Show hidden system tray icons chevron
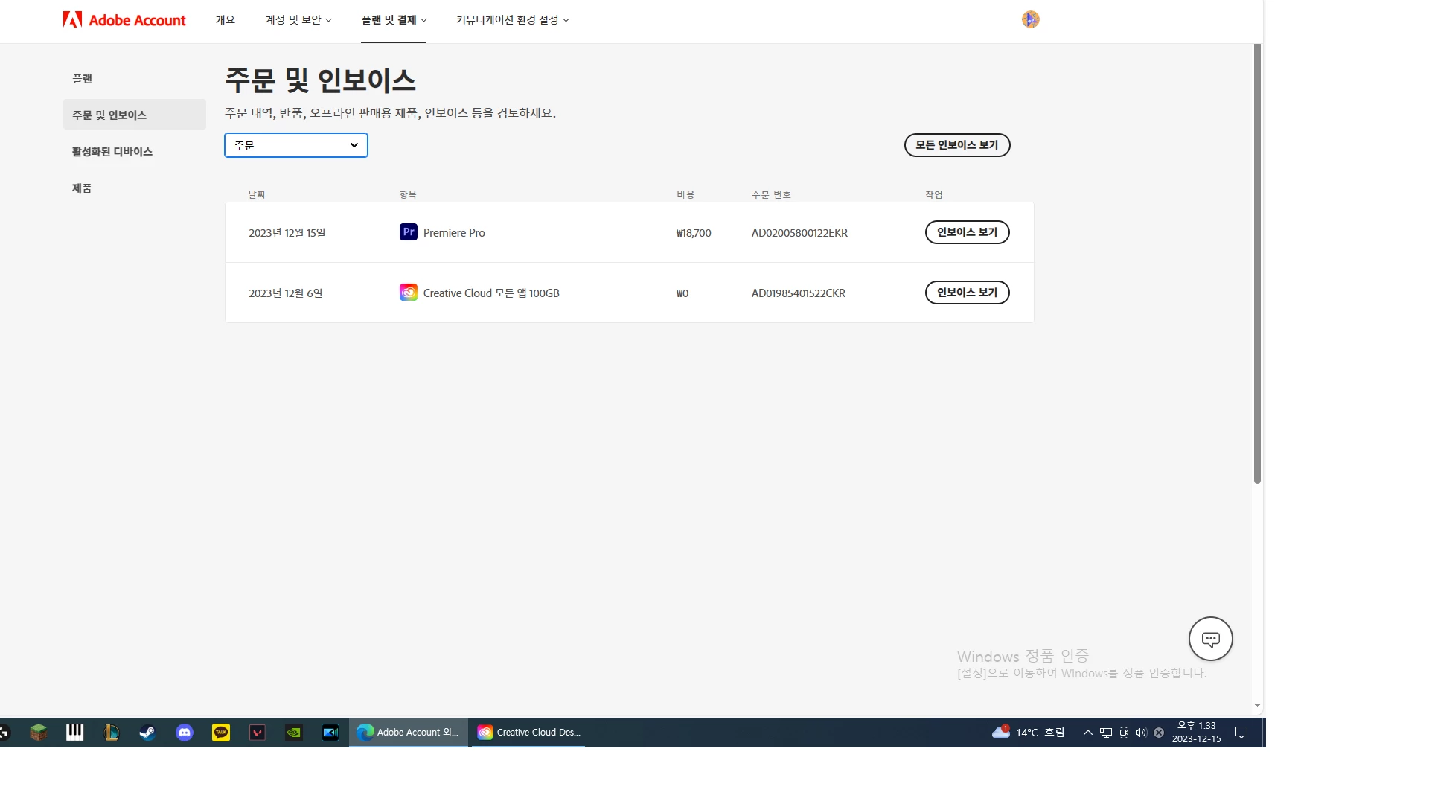The height and width of the screenshot is (804, 1429). [1087, 733]
